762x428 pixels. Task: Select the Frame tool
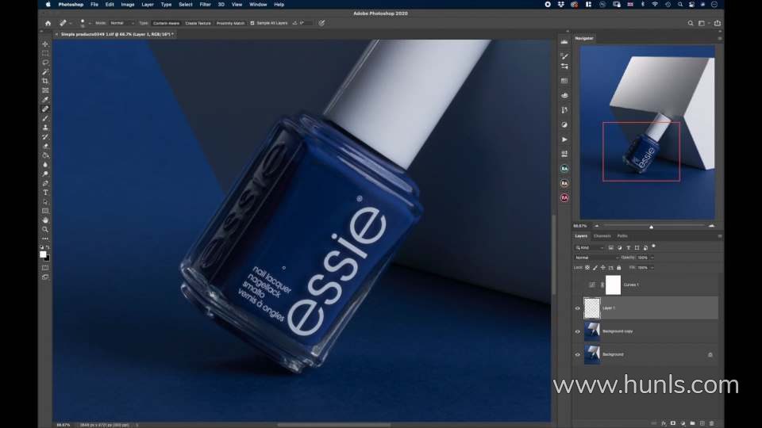coord(45,90)
